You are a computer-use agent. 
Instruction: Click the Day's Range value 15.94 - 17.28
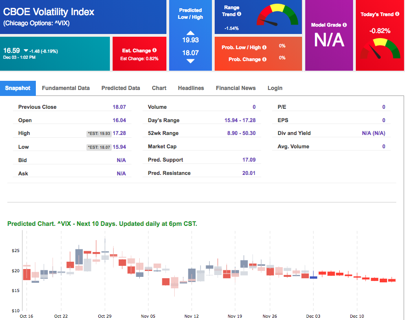point(240,120)
